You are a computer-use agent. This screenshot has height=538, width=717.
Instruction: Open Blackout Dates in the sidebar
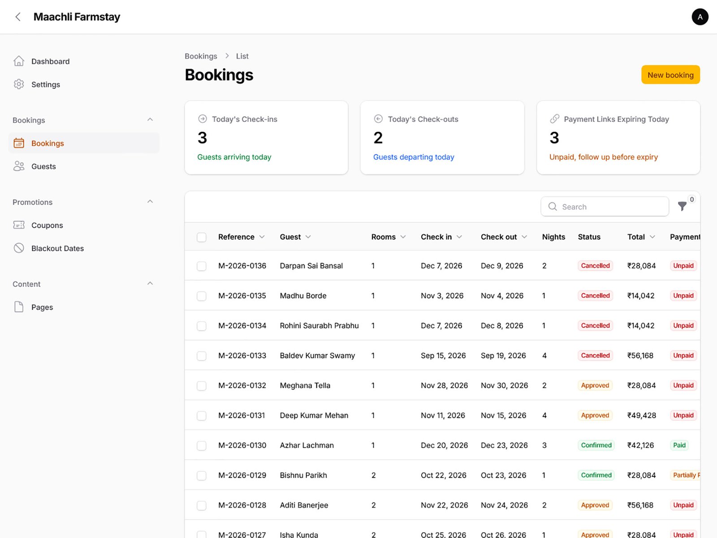[x=84, y=248]
